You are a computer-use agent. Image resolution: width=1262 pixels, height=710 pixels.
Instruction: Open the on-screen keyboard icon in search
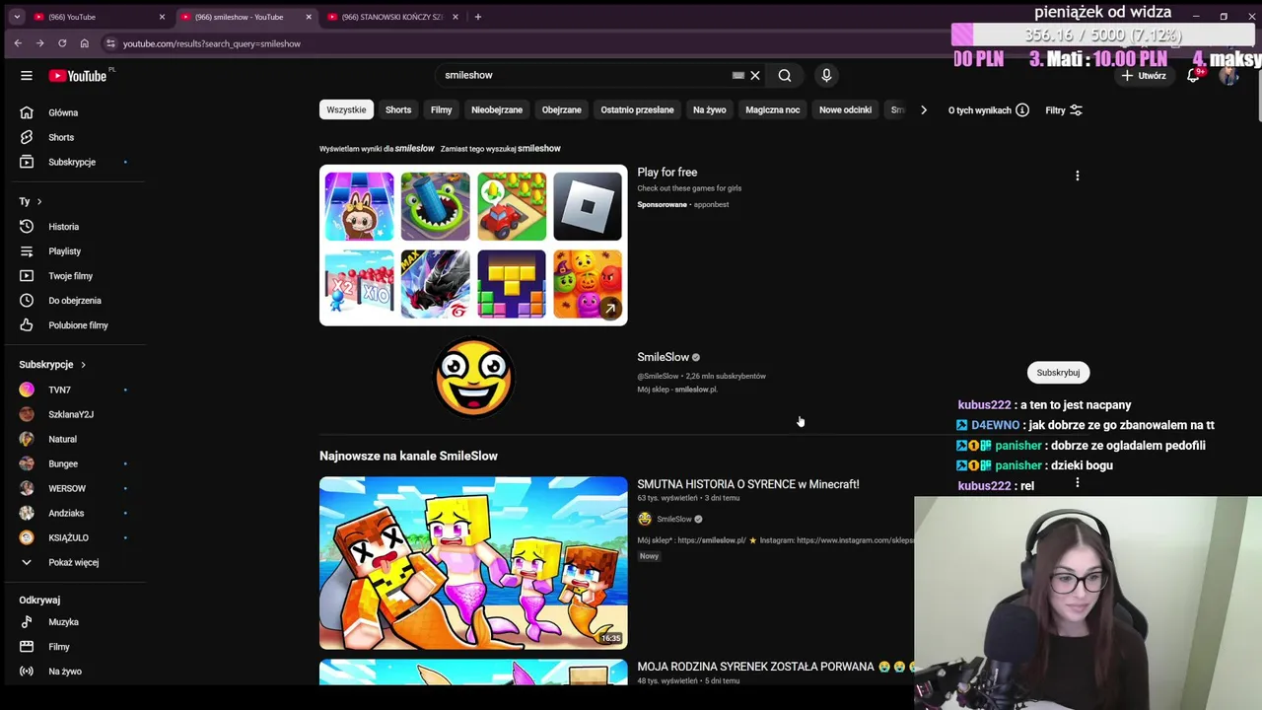point(737,75)
